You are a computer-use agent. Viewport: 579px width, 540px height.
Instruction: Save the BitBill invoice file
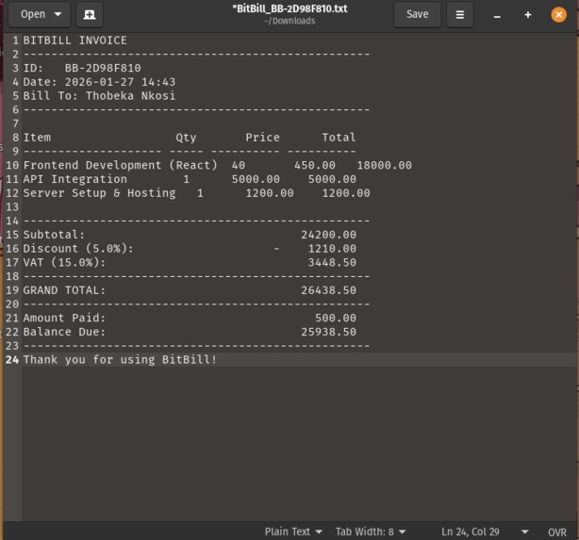click(x=417, y=14)
